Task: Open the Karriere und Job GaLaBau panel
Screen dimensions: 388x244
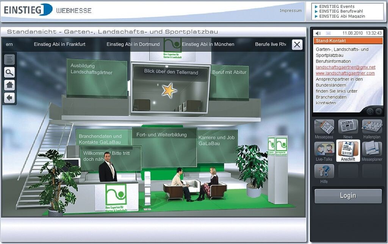Action: 217,146
